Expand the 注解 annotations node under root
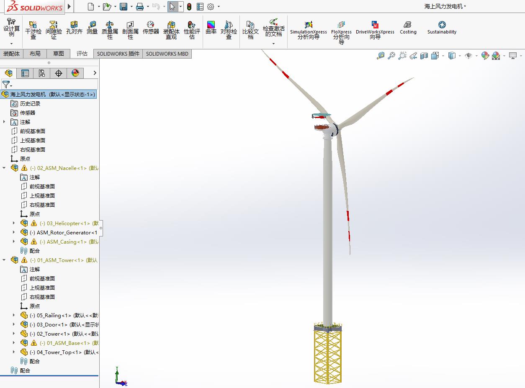The width and height of the screenshot is (525, 388). pyautogui.click(x=5, y=122)
